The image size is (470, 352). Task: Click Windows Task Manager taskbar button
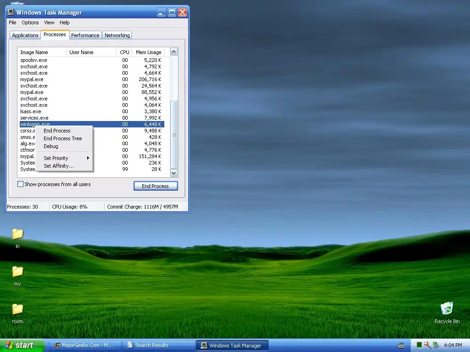point(232,346)
